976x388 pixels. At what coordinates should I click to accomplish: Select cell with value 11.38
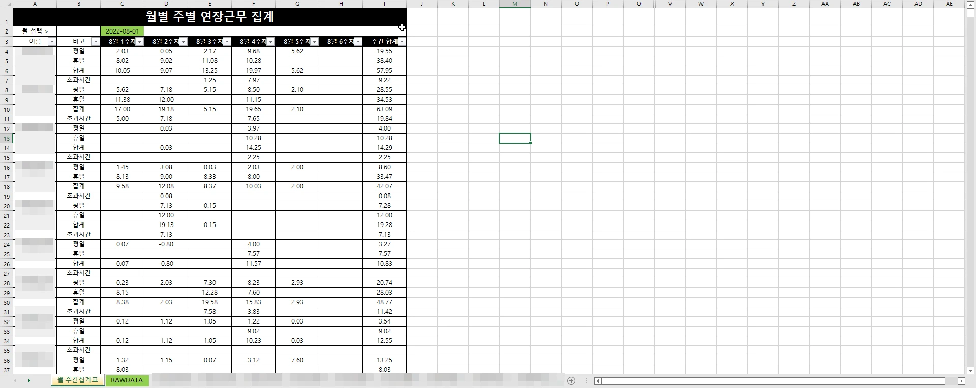tap(123, 100)
